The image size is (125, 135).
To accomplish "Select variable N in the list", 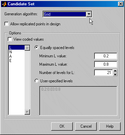I will 16,52.
